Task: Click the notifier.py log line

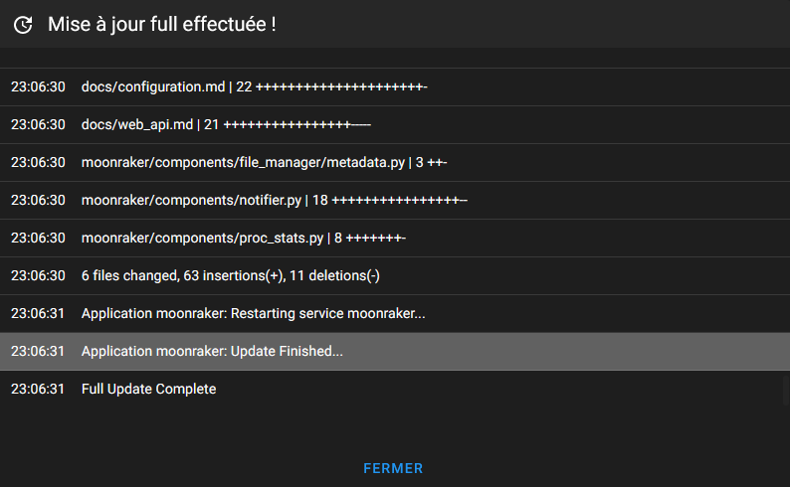Action: click(x=395, y=200)
